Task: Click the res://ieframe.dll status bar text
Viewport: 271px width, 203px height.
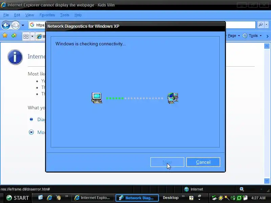Action: pos(25,189)
